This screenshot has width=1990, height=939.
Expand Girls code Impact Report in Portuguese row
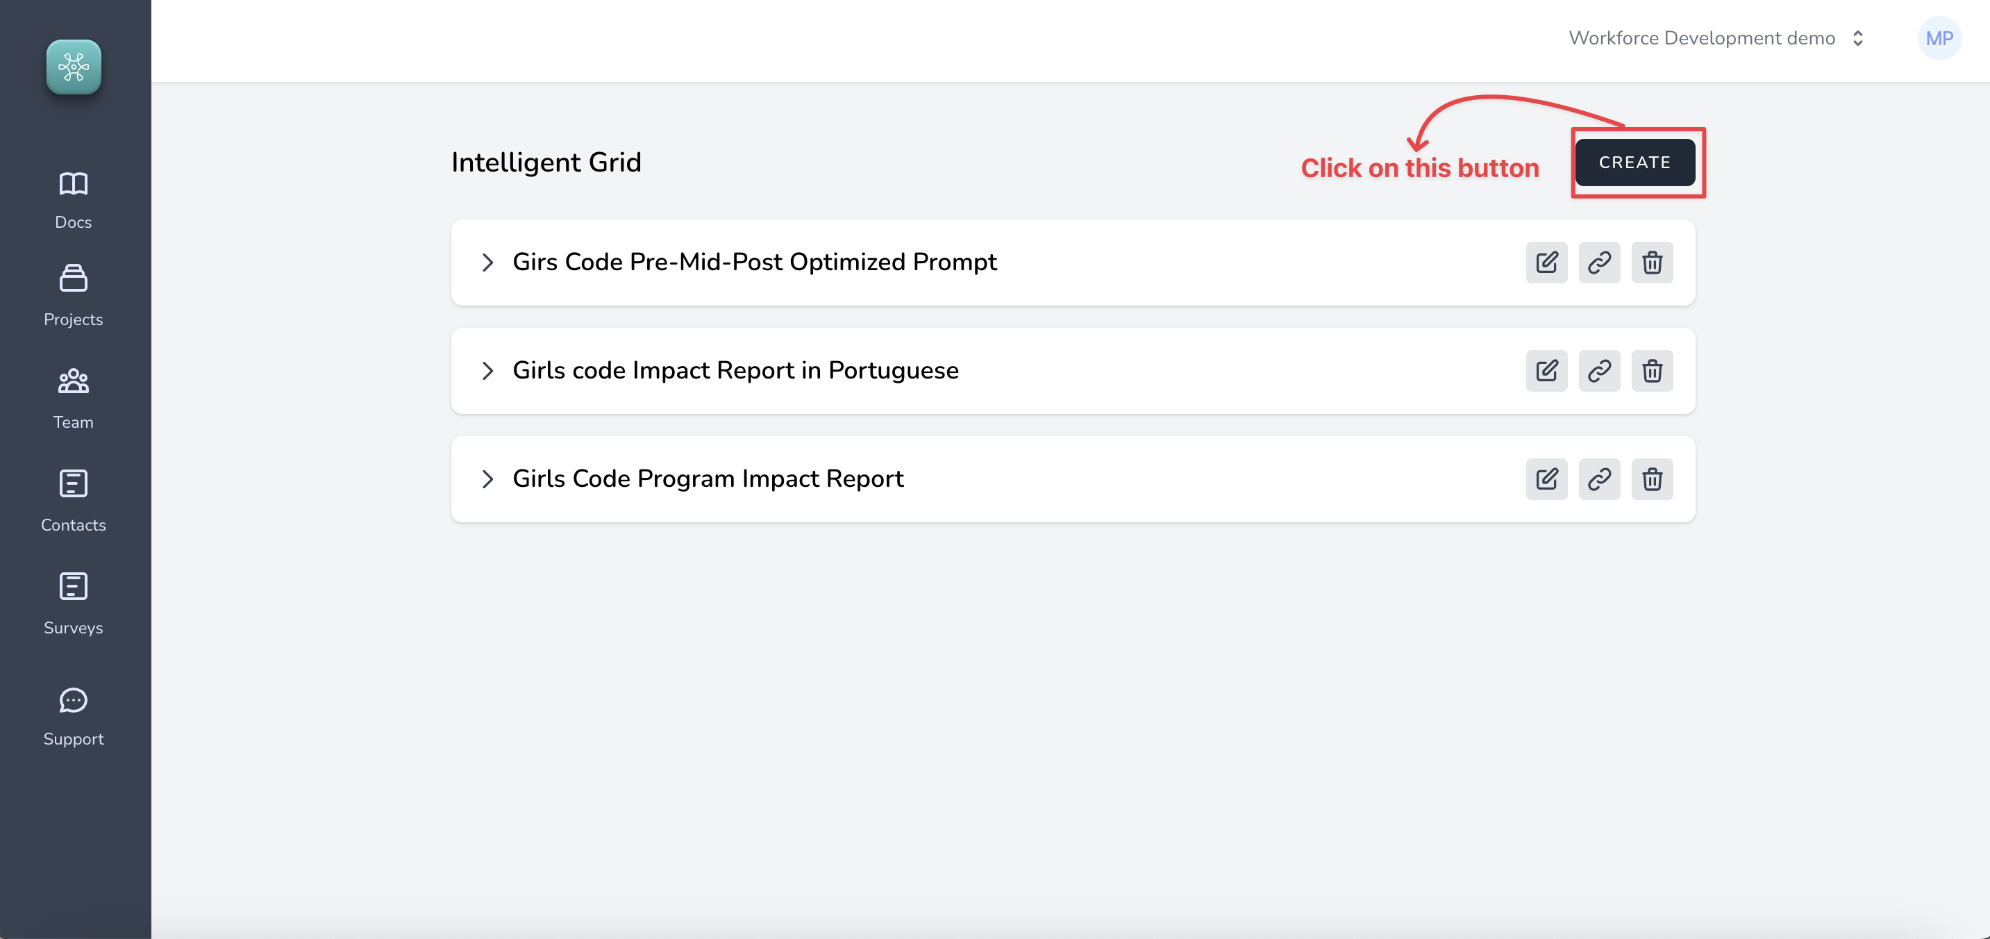487,371
